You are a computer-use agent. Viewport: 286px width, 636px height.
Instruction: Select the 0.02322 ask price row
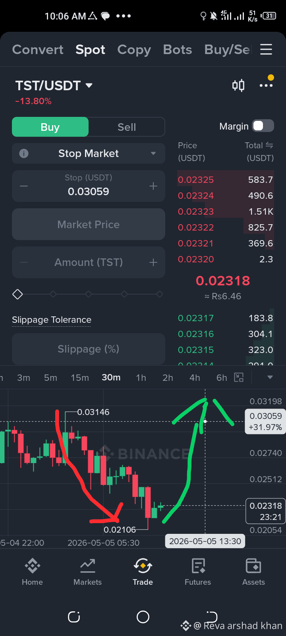(x=226, y=227)
